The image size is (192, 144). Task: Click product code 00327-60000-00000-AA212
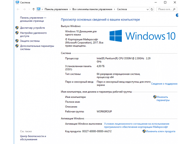coord(97,131)
